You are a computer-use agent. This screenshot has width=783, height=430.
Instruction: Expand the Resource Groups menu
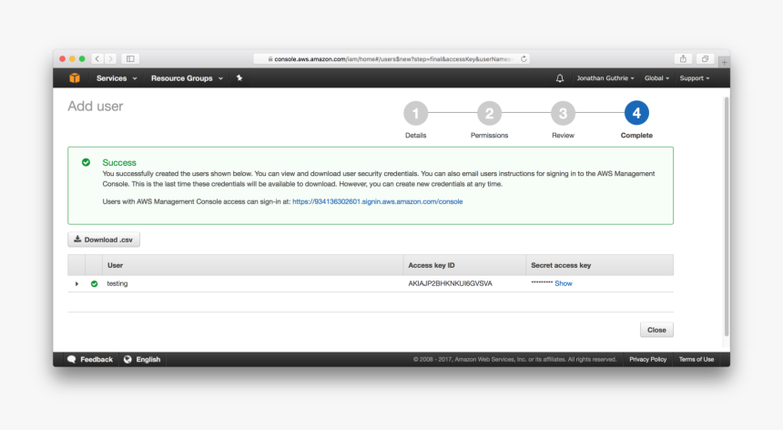click(x=187, y=78)
